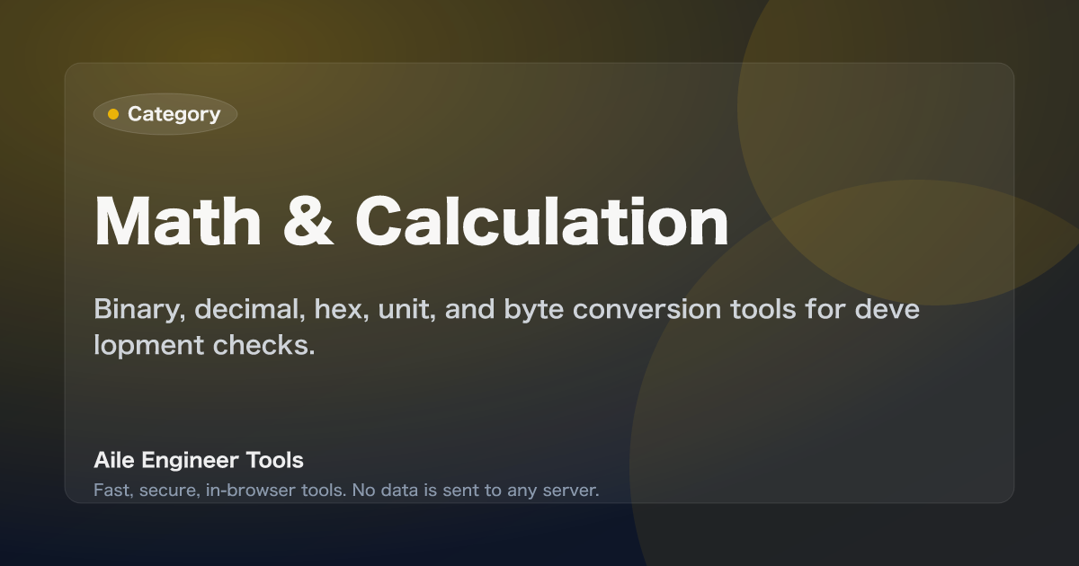Click the yellow dot in the Category badge

[113, 114]
